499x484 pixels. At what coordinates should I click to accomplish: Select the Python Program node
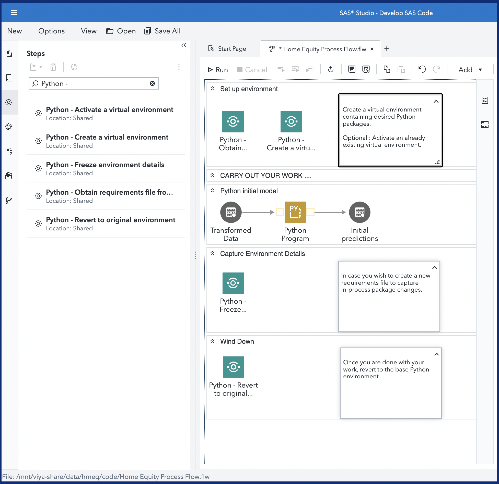point(295,212)
